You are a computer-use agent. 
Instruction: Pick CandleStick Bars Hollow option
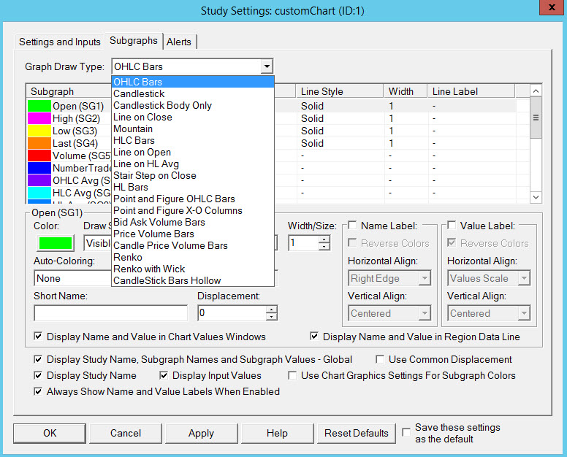[193, 281]
